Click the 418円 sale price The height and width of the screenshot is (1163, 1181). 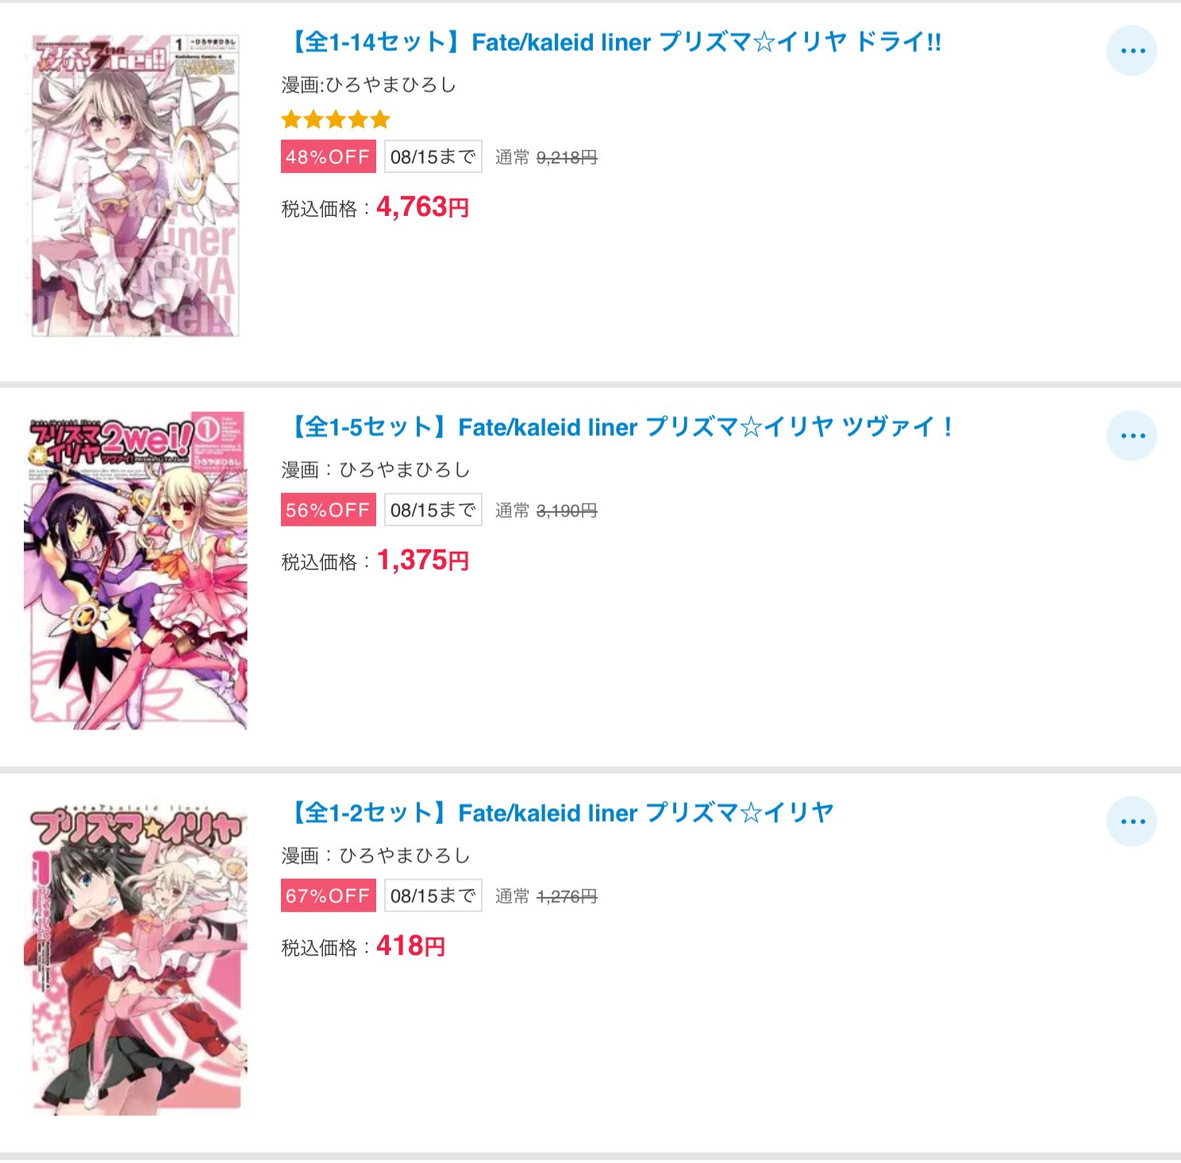(410, 946)
